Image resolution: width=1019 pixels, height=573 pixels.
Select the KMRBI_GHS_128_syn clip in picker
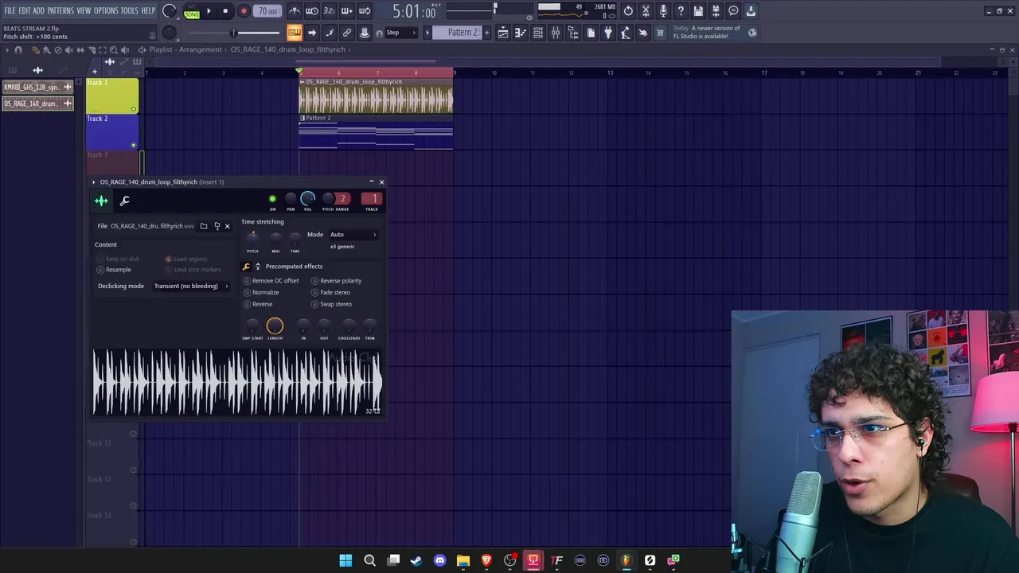[x=37, y=87]
